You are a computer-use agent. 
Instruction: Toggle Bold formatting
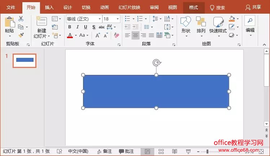(x=69, y=27)
